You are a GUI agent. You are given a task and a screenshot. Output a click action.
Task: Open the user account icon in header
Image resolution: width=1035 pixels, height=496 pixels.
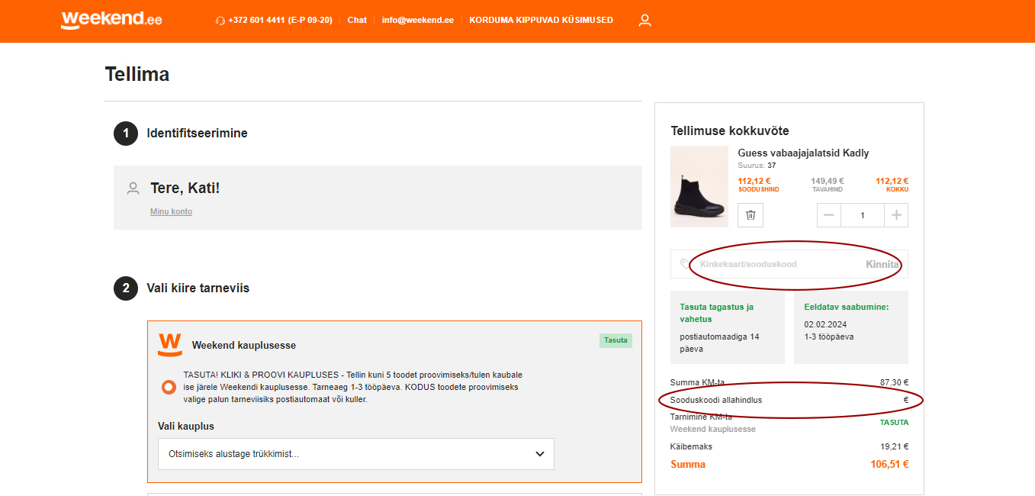tap(644, 21)
